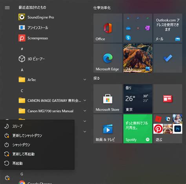Viewport: 186px width, 184px height.
Task: Open Solitaire cards icon in 遊ぶ tile
Action: click(168, 119)
